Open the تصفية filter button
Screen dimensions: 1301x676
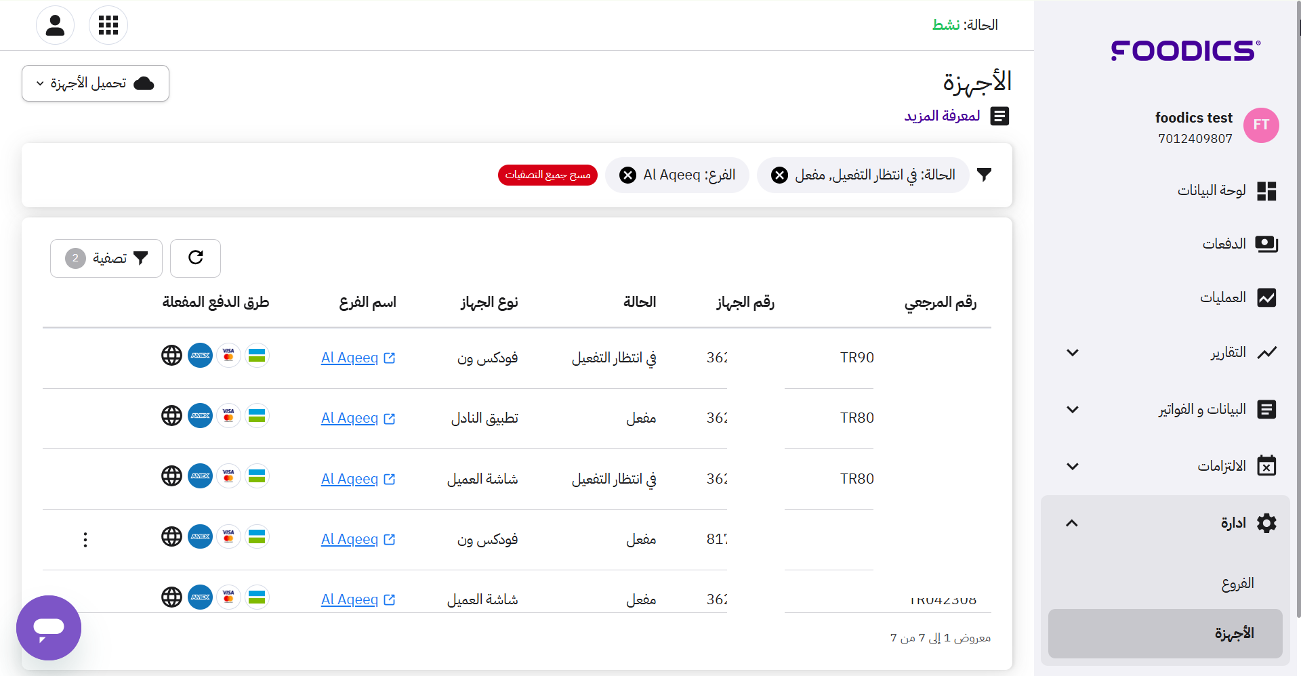coord(106,258)
